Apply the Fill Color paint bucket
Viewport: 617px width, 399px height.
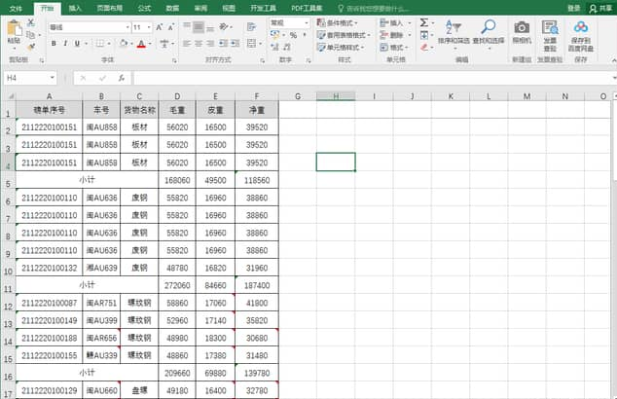(x=124, y=43)
